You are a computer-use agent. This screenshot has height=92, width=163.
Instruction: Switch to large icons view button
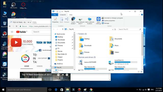pyautogui.click(x=142, y=72)
